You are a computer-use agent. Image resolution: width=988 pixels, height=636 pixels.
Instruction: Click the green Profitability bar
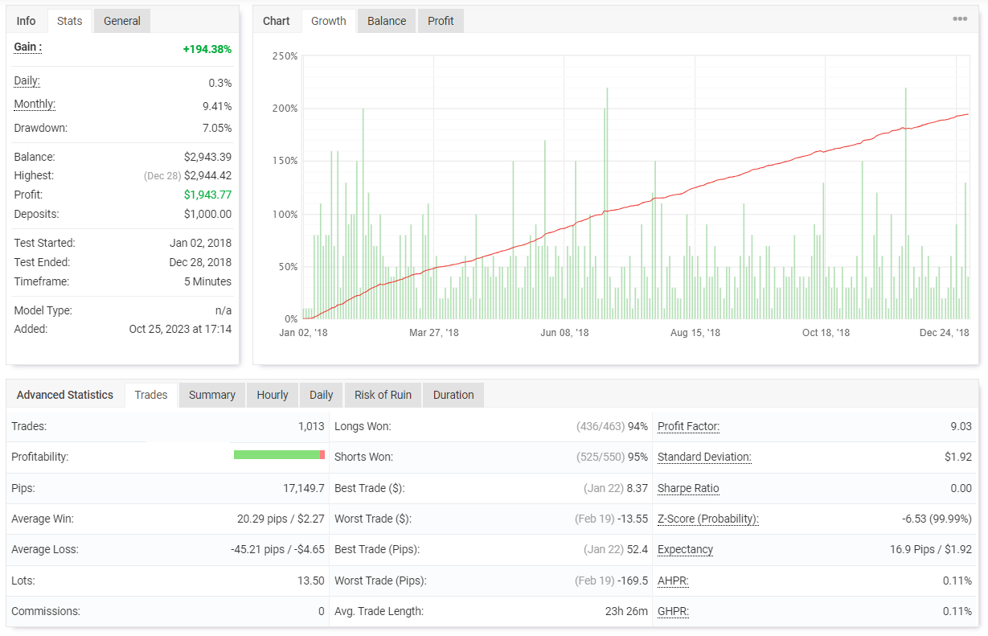click(x=277, y=455)
